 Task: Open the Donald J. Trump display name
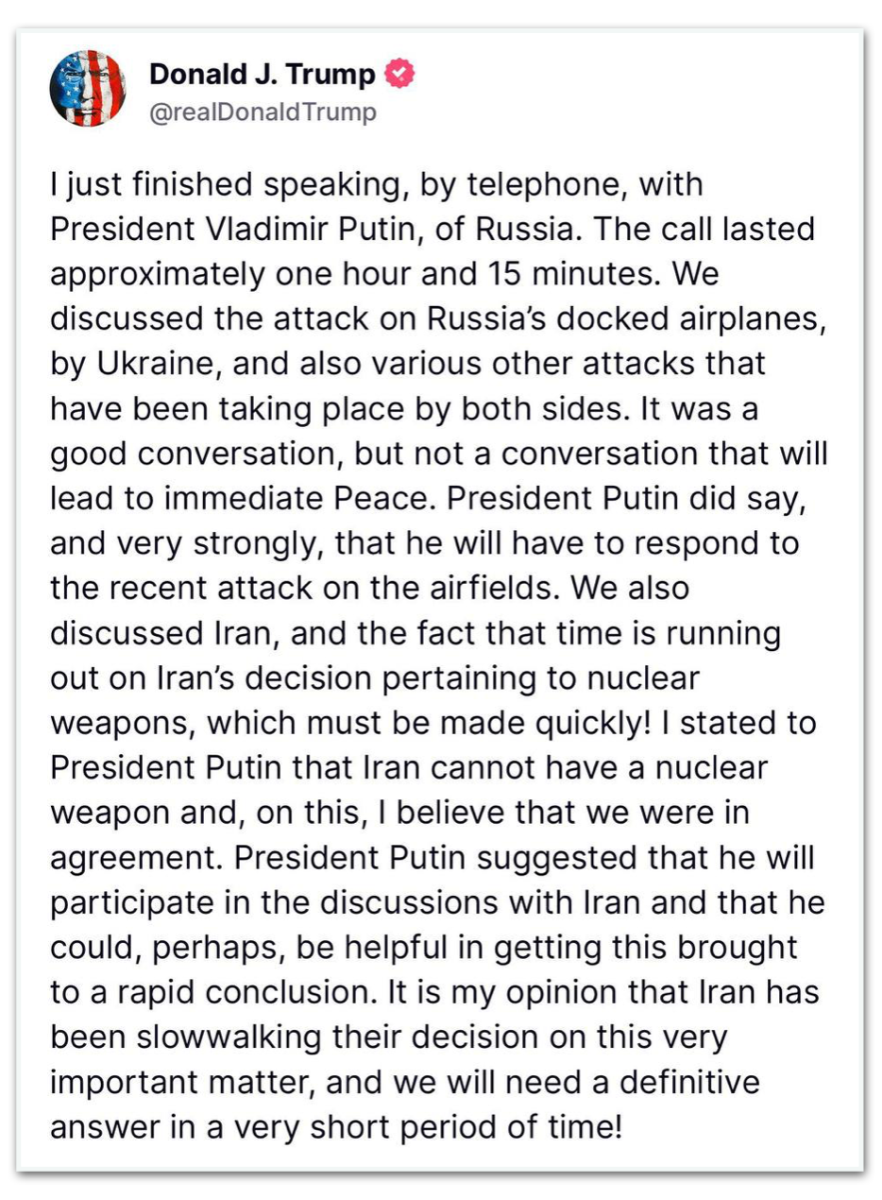(x=263, y=74)
